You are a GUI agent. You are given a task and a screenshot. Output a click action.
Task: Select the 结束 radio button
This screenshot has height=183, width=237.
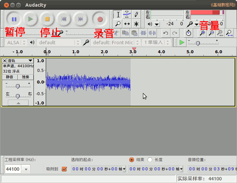pos(132,160)
